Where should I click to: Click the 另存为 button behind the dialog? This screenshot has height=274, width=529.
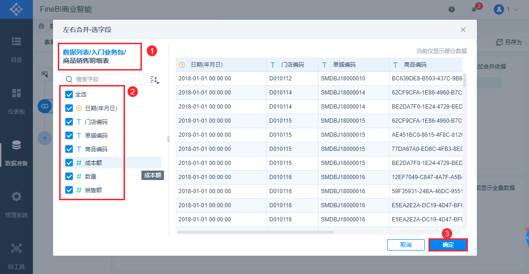pyautogui.click(x=509, y=42)
